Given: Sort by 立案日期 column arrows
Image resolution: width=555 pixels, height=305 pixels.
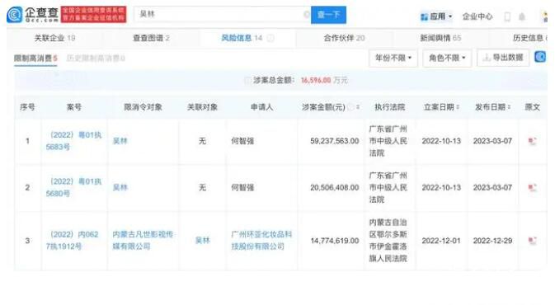Looking at the screenshot, I should [458, 107].
